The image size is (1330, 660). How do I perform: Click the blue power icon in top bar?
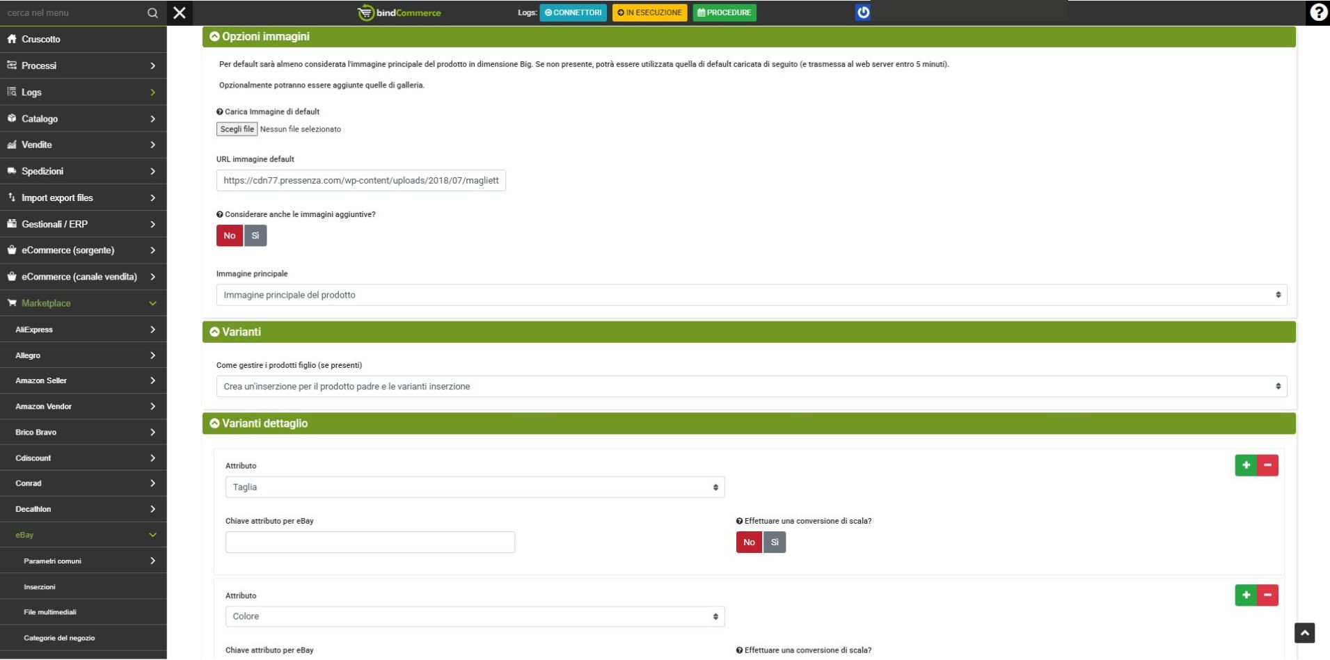coord(862,13)
